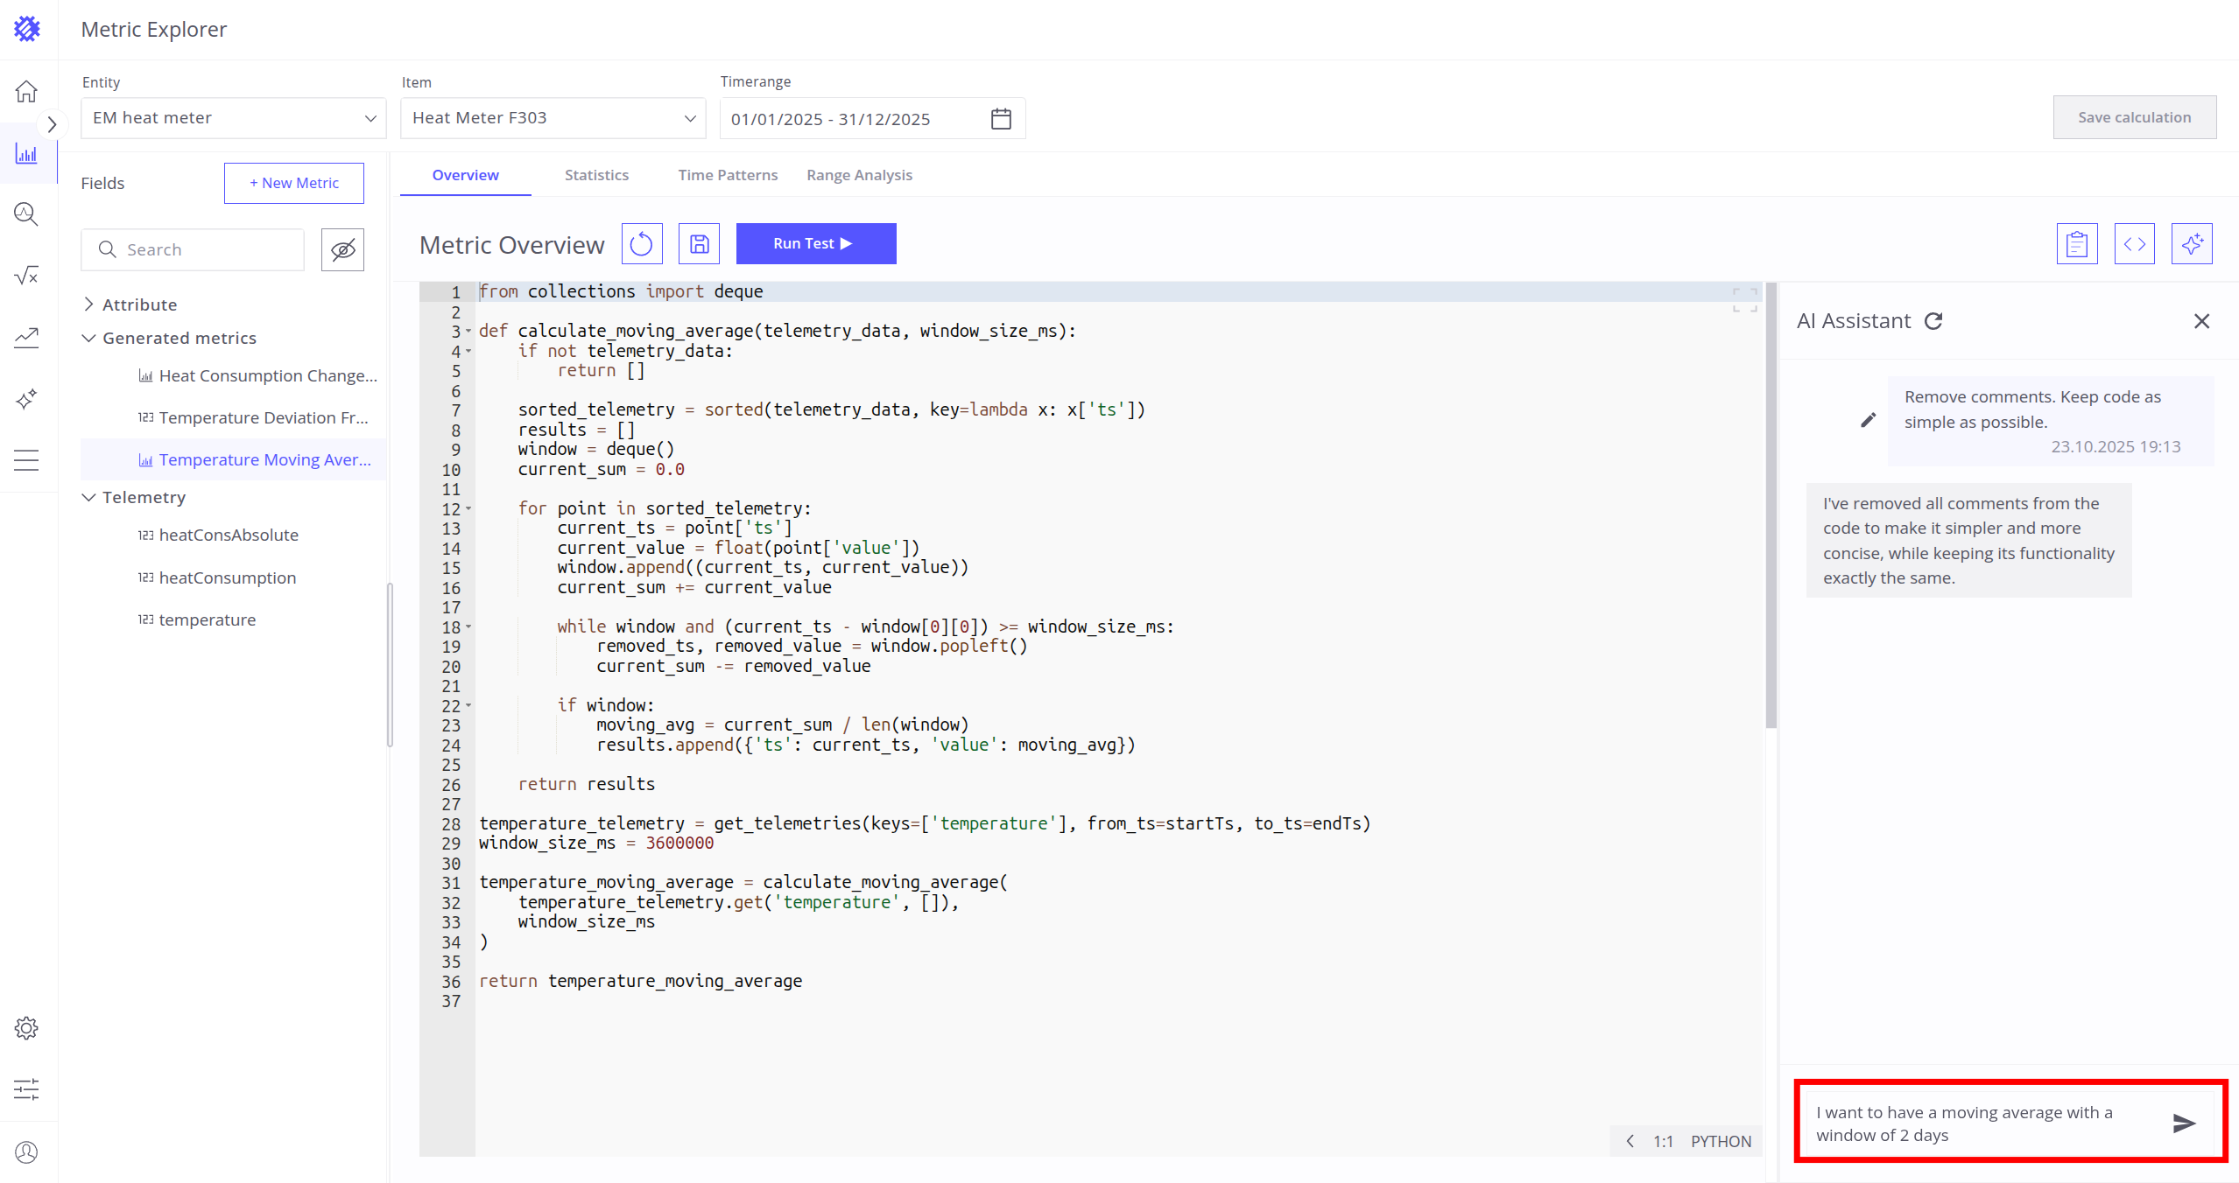The image size is (2239, 1183).
Task: Click the + New Metric button
Action: (293, 183)
